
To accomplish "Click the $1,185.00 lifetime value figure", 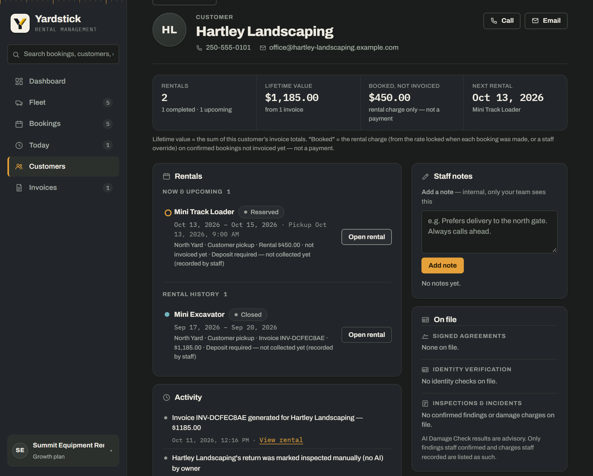I will 291,98.
